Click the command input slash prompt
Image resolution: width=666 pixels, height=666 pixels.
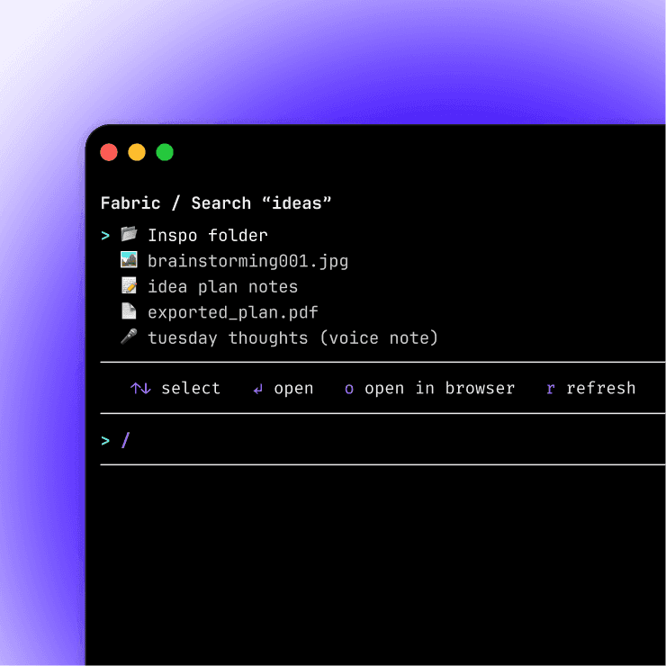(125, 440)
